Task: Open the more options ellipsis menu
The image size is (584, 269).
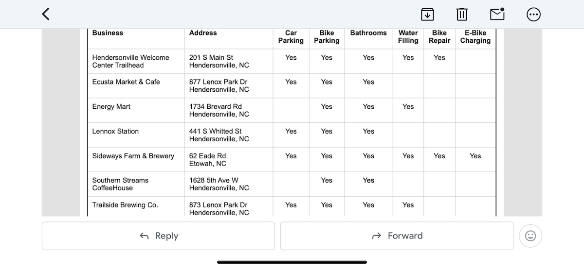Action: coord(533,15)
